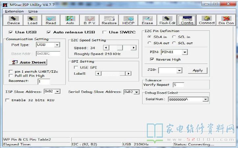Choose the SDA out radio button

click(149, 43)
